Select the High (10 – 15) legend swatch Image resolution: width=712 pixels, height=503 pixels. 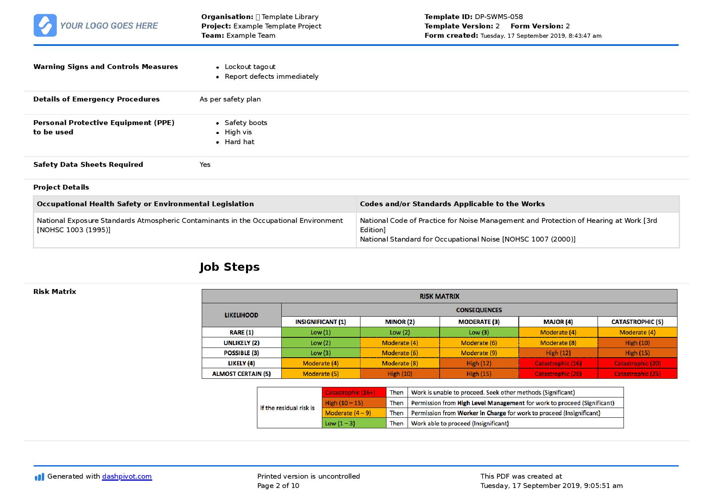pos(354,403)
